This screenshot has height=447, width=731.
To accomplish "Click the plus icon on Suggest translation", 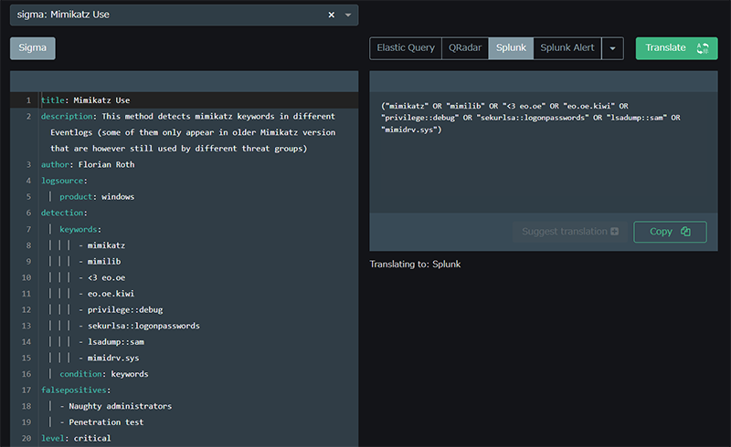I will click(x=614, y=232).
